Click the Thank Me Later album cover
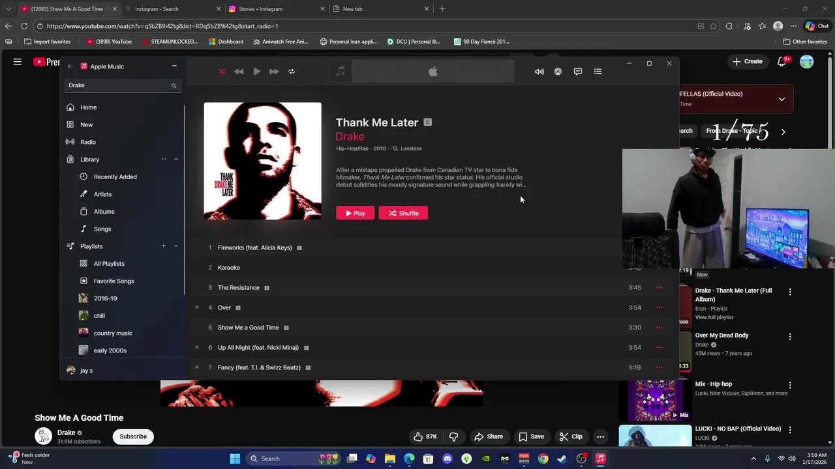The height and width of the screenshot is (469, 835). tap(262, 161)
